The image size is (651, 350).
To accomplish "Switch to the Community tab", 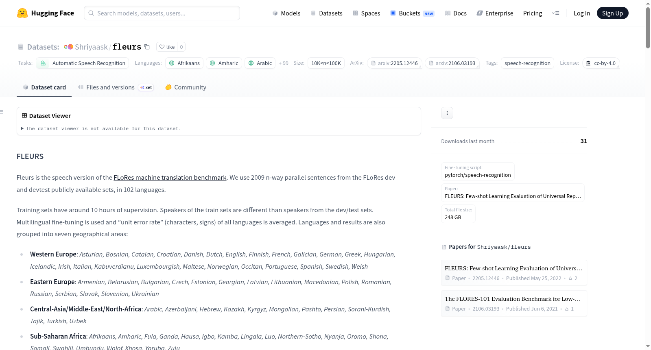I will pos(186,87).
